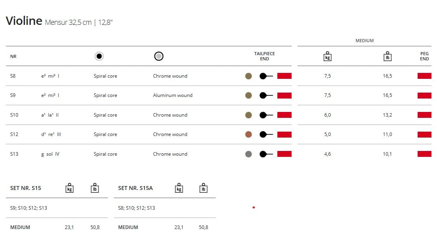Image resolution: width=437 pixels, height=242 pixels.
Task: Select the SET NR. S15 heading
Action: coord(26,188)
